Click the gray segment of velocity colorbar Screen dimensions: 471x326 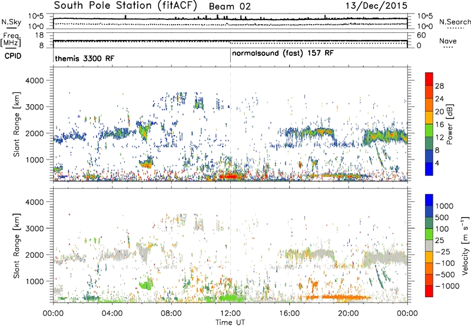tap(429, 246)
